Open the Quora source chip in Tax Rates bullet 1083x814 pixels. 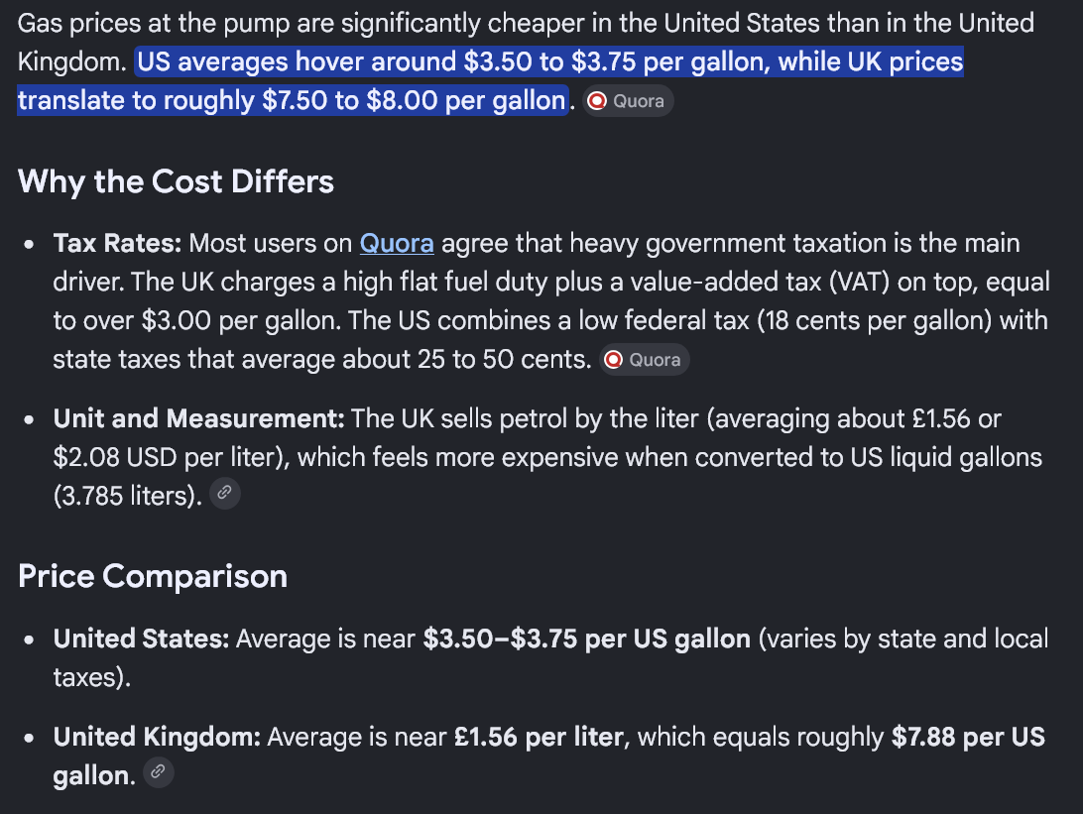click(644, 360)
